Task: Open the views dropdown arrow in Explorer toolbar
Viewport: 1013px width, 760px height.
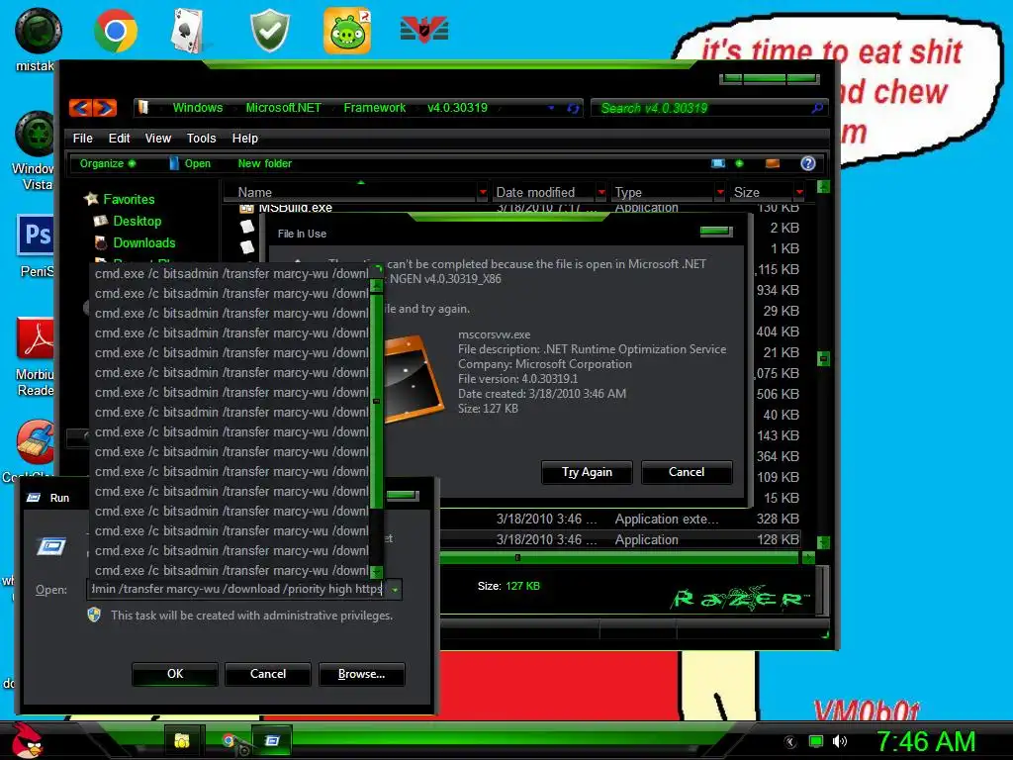Action: [x=739, y=163]
